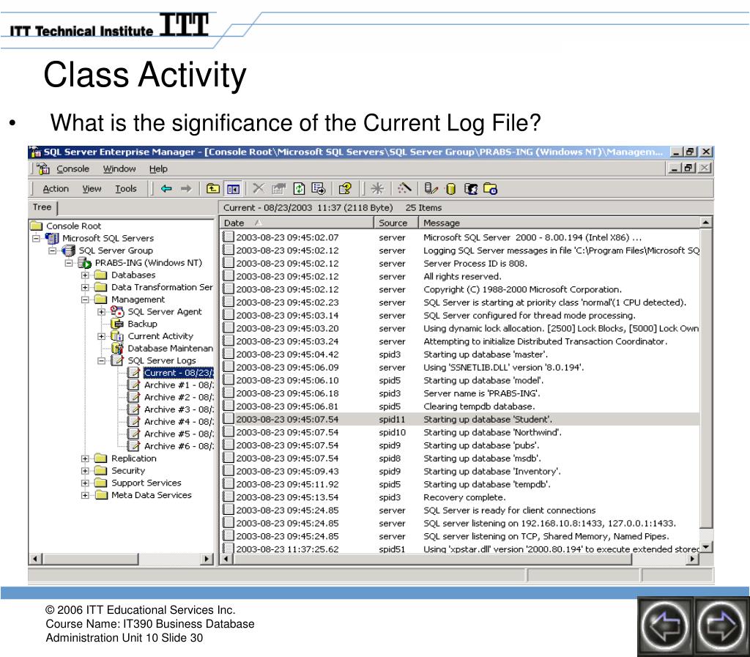Open the Window menu
Viewport: 750px width, 657px height.
click(x=119, y=168)
